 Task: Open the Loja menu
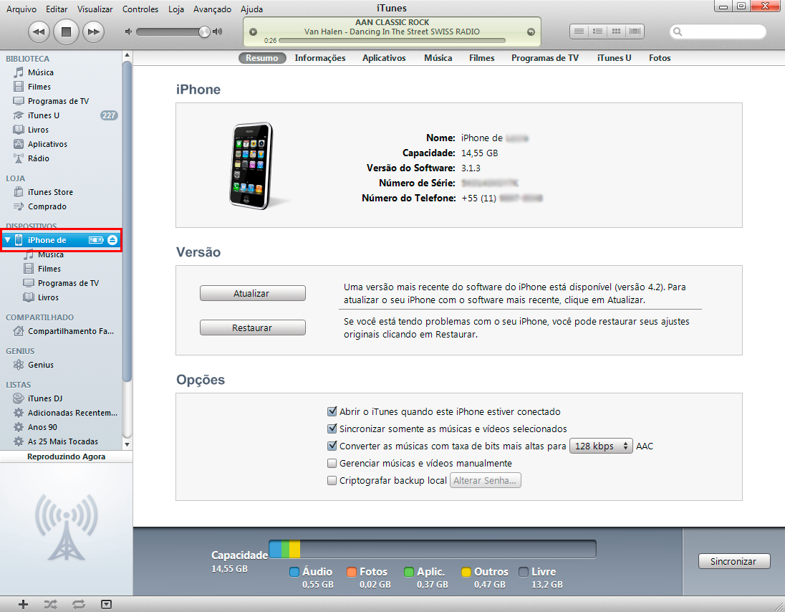[175, 9]
